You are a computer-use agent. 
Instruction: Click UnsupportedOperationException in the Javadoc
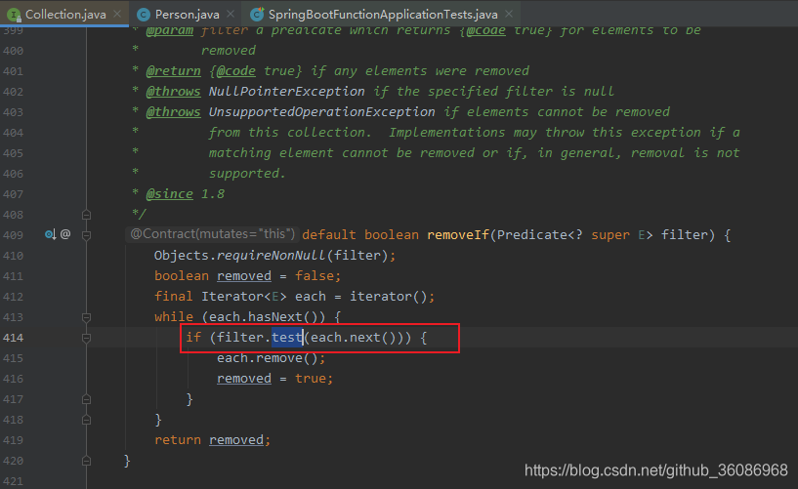tap(321, 112)
